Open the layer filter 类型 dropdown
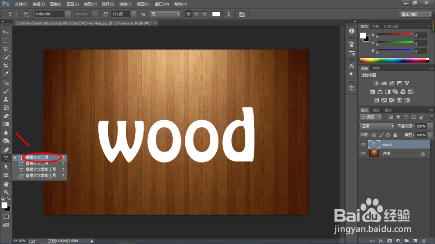The image size is (435, 244). 371,117
